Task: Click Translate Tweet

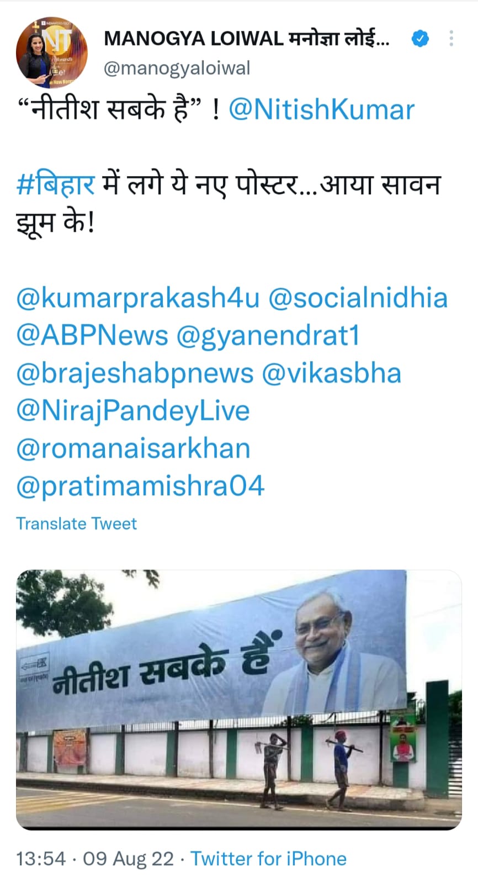Action: tap(76, 524)
